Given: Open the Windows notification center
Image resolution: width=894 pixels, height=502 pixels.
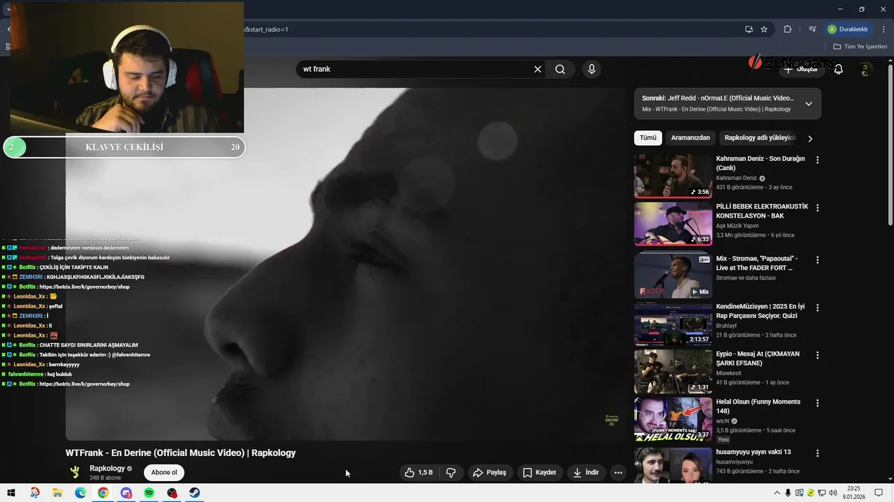Looking at the screenshot, I should 879,493.
